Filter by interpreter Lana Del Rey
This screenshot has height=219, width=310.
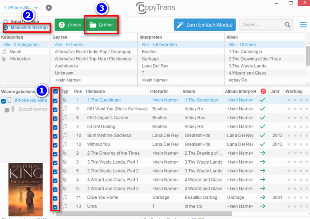(x=181, y=66)
